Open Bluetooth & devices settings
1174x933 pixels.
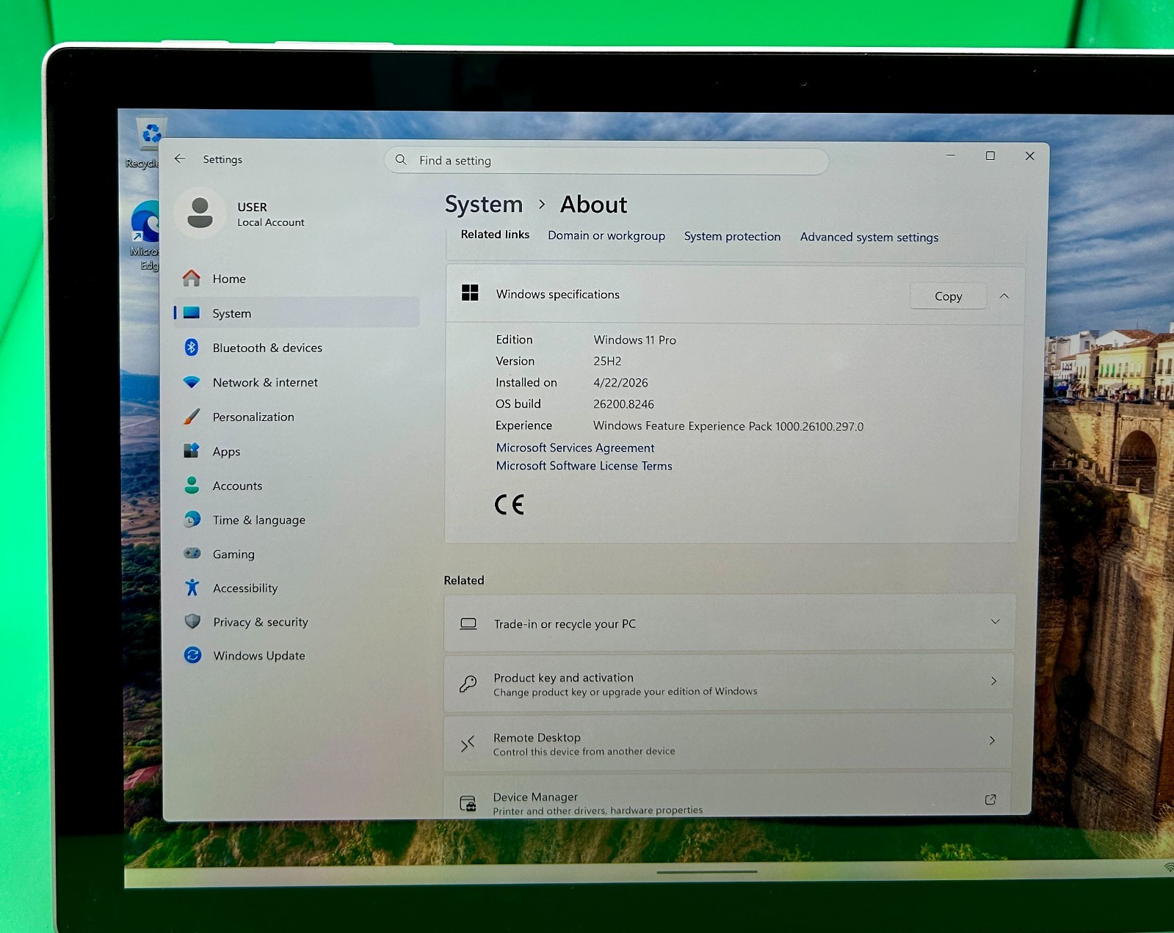pyautogui.click(x=297, y=348)
